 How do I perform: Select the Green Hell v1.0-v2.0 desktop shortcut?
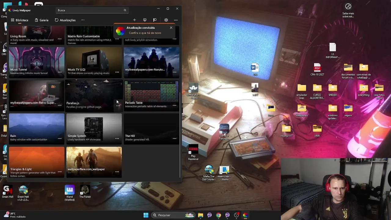point(23,193)
